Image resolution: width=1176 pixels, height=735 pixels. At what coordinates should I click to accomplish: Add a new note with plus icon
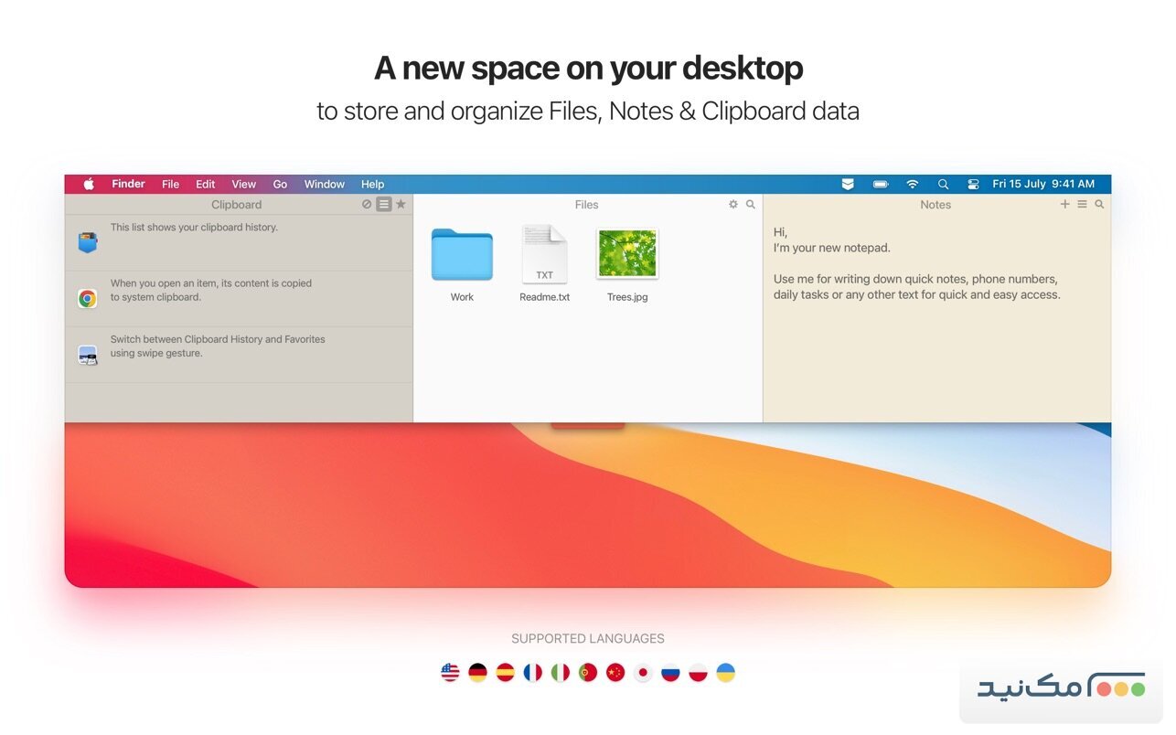1064,205
